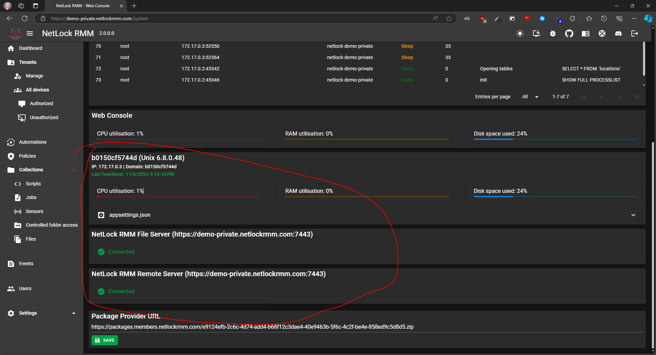Image resolution: width=656 pixels, height=355 pixels.
Task: Add page to favorites star icon
Action: (x=449, y=18)
